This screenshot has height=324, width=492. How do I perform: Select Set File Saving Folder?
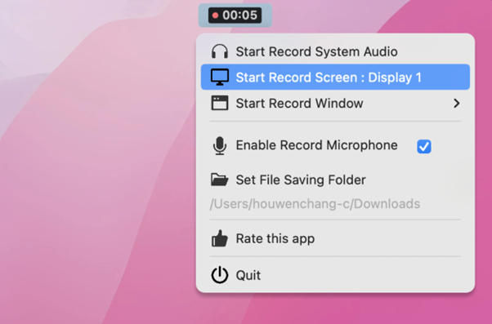335,180
